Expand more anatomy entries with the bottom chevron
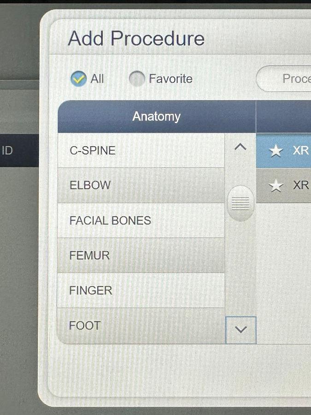Viewport: 311px width, 415px height. click(x=240, y=330)
